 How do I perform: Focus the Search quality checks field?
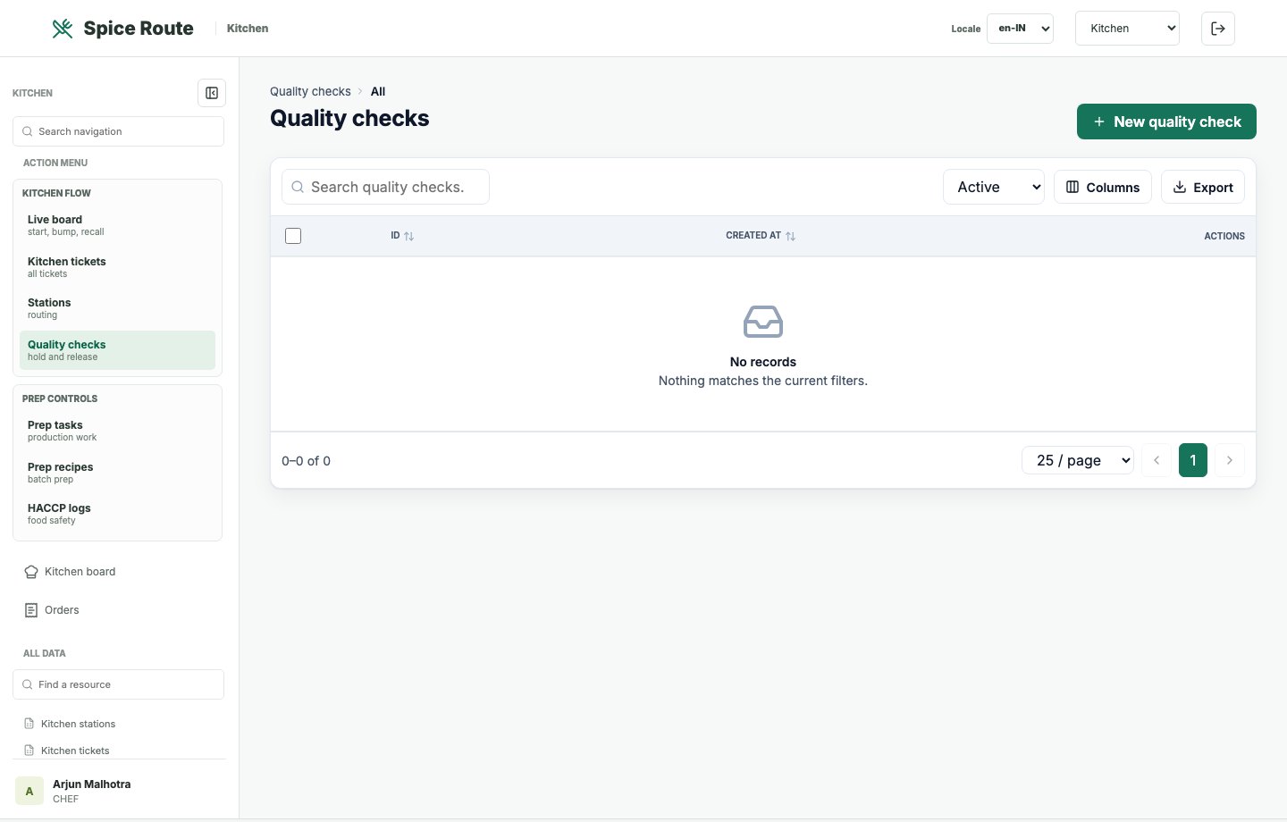(x=385, y=187)
